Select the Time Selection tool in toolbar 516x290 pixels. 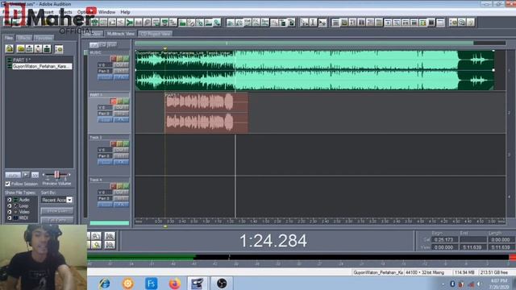click(x=313, y=23)
